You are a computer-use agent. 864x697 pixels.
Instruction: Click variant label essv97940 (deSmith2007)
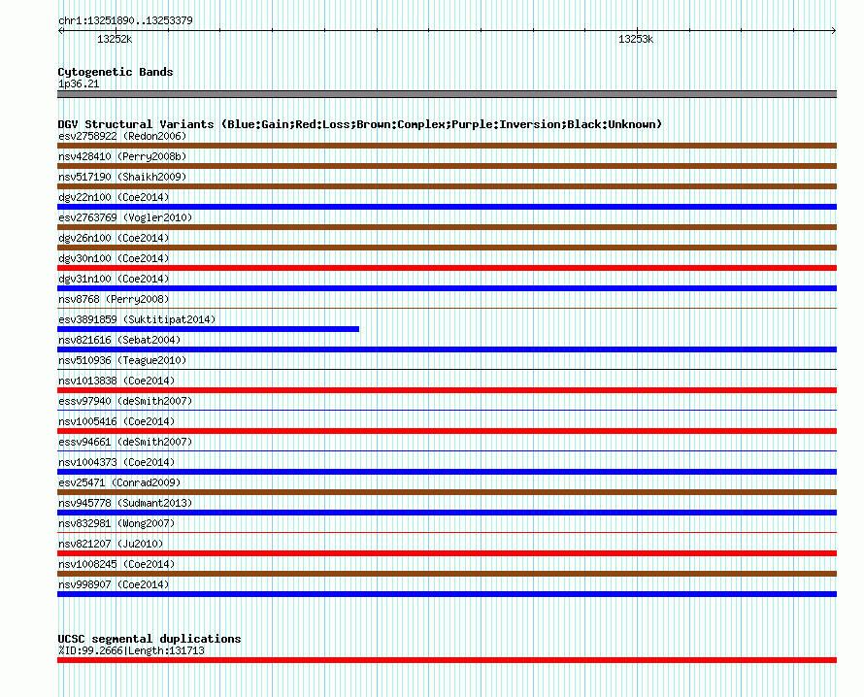pyautogui.click(x=125, y=401)
